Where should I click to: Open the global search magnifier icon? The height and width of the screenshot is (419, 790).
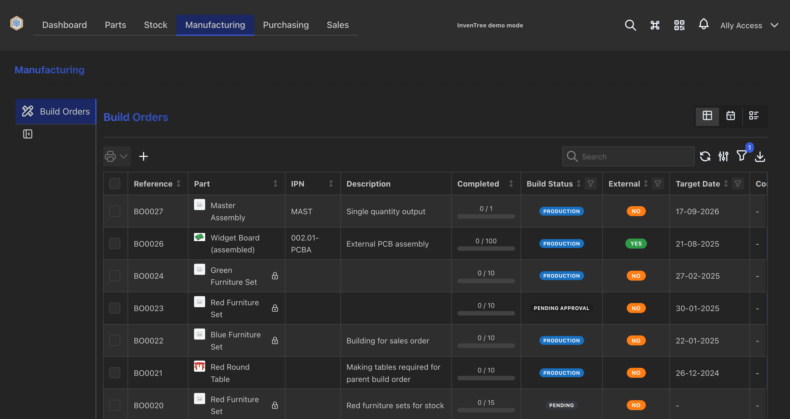point(630,25)
